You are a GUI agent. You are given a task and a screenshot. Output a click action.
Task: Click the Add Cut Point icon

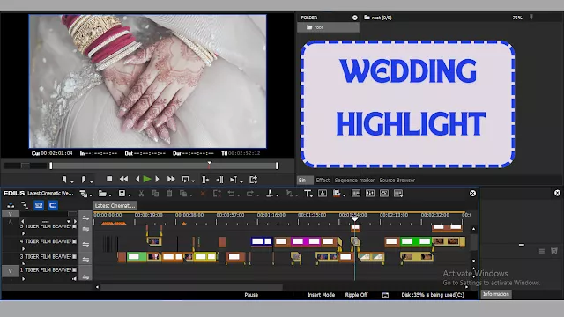pyautogui.click(x=270, y=194)
